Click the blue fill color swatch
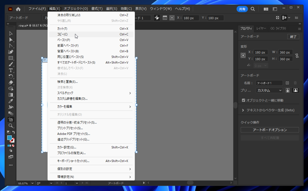Viewport: 308px width, 191px height. tap(10, 138)
